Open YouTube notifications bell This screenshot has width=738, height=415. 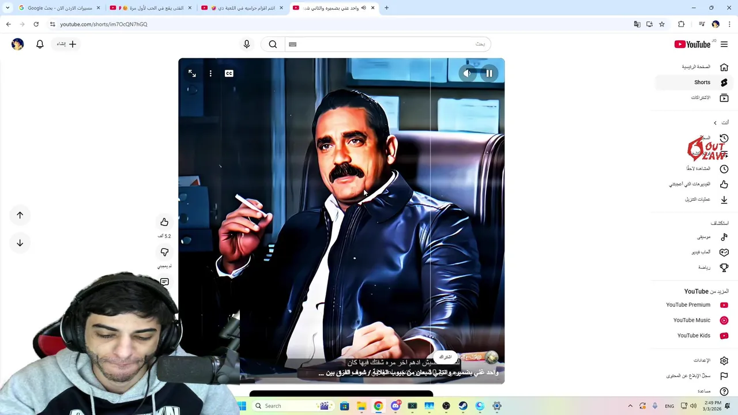(40, 44)
